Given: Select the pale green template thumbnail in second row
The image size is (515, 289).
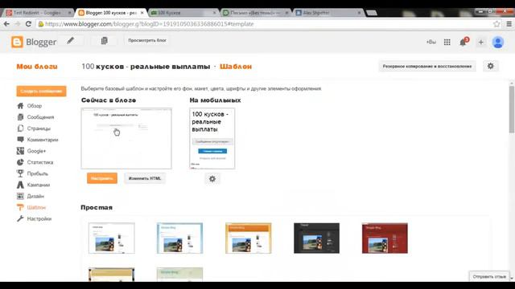Looking at the screenshot, I should pos(180,275).
